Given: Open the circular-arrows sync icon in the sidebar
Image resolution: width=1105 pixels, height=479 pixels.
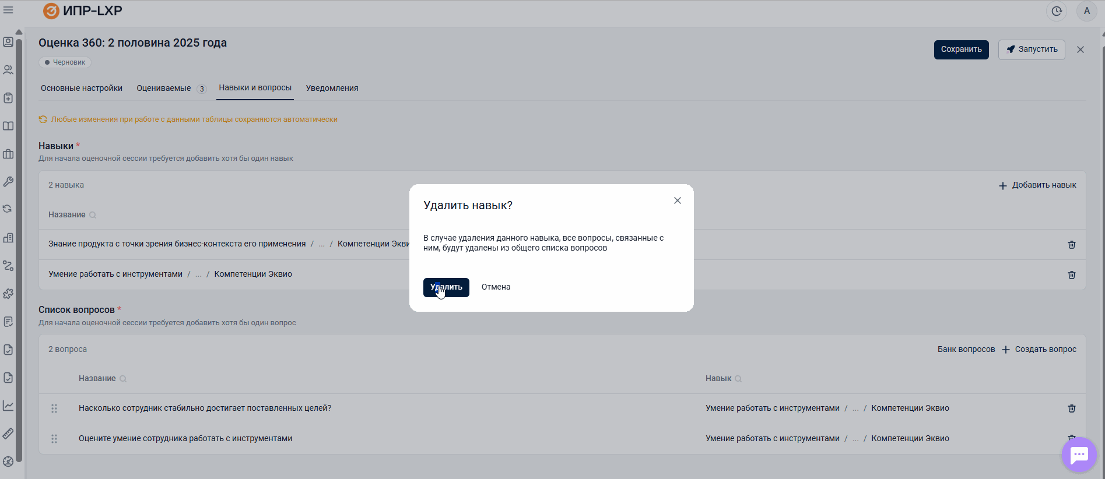Looking at the screenshot, I should 8,209.
